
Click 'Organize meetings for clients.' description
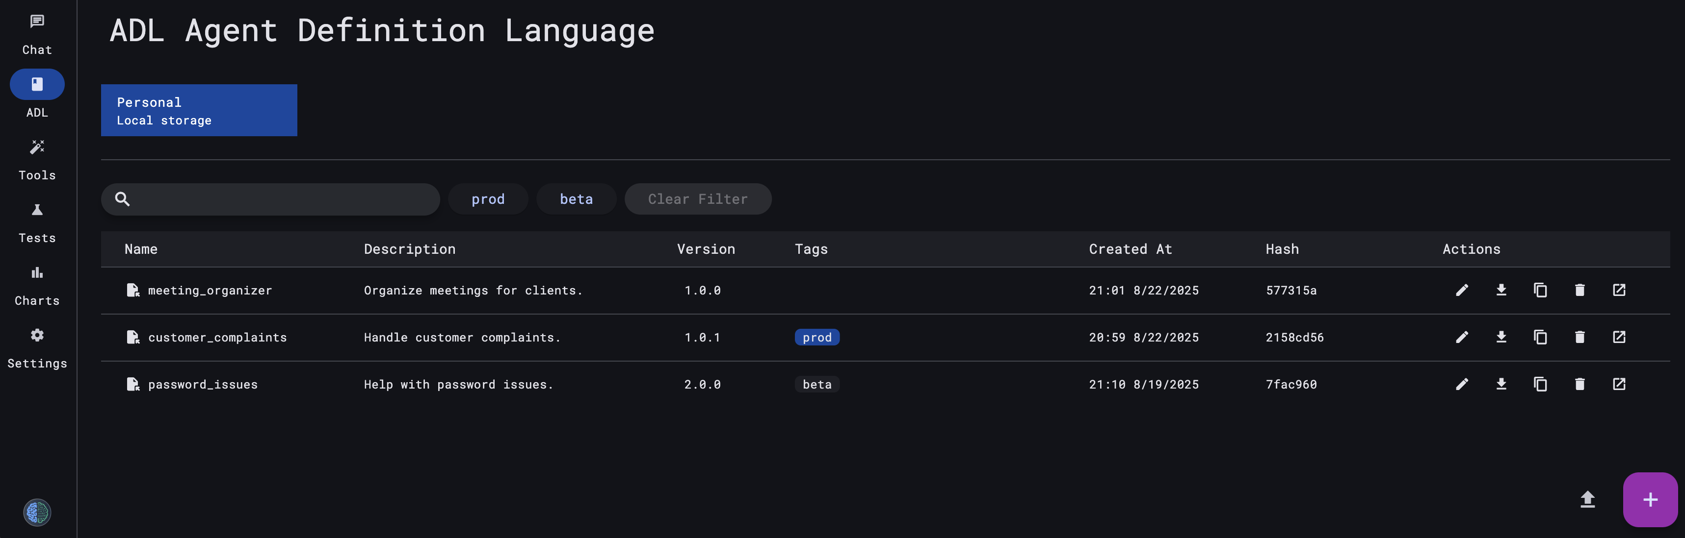(473, 291)
